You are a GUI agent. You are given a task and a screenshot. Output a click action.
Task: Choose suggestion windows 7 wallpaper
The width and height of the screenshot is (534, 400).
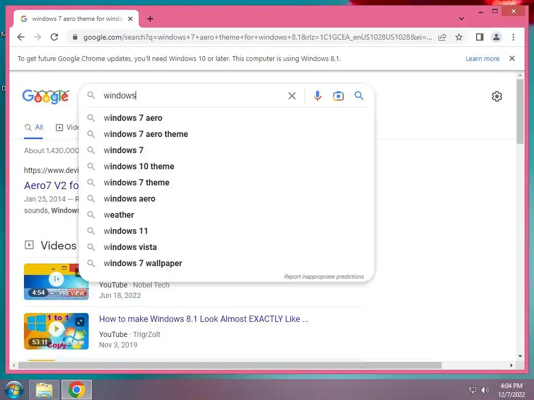pyautogui.click(x=226, y=263)
